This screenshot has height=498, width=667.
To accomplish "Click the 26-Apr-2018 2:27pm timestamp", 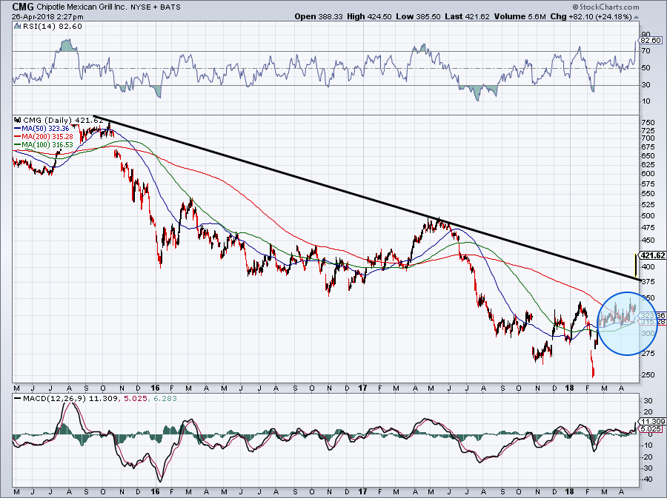I will [x=47, y=17].
